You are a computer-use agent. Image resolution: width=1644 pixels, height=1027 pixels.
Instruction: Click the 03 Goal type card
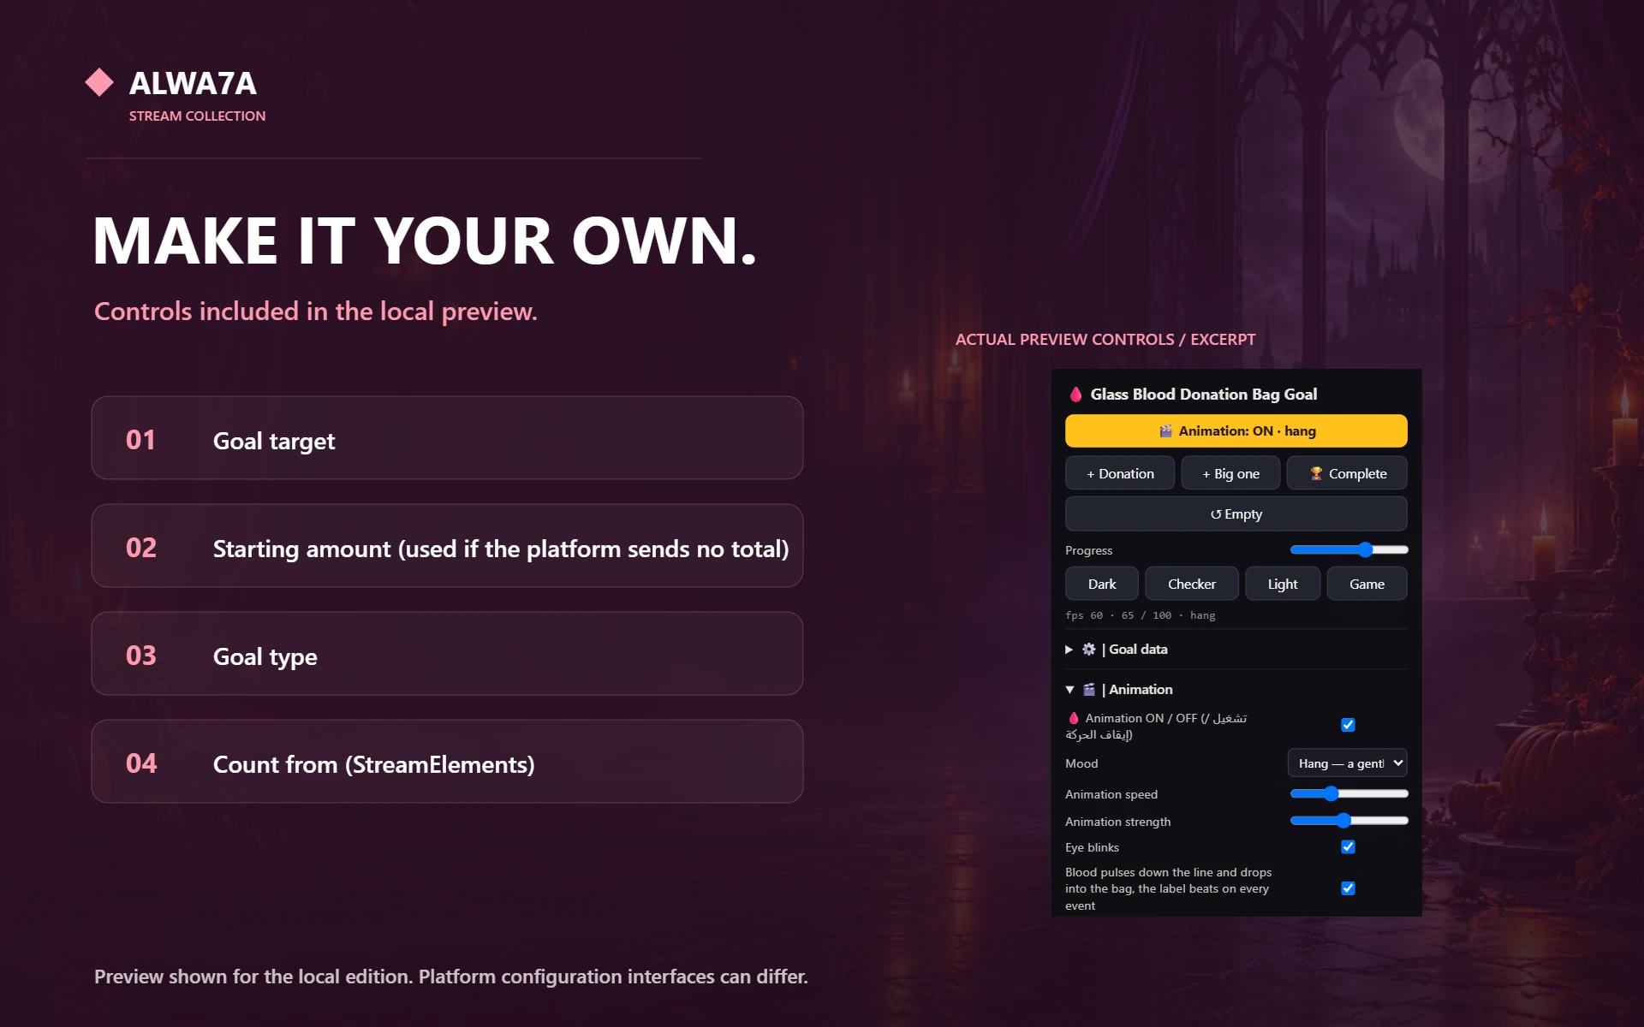click(447, 654)
